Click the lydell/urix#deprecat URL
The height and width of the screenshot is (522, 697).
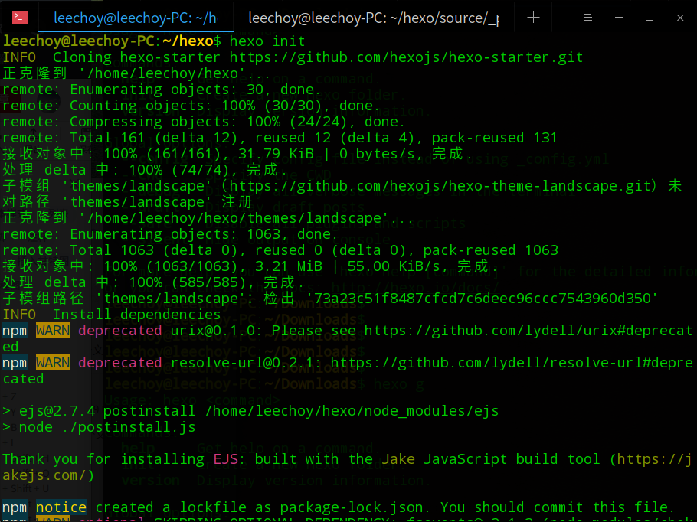[x=528, y=331]
